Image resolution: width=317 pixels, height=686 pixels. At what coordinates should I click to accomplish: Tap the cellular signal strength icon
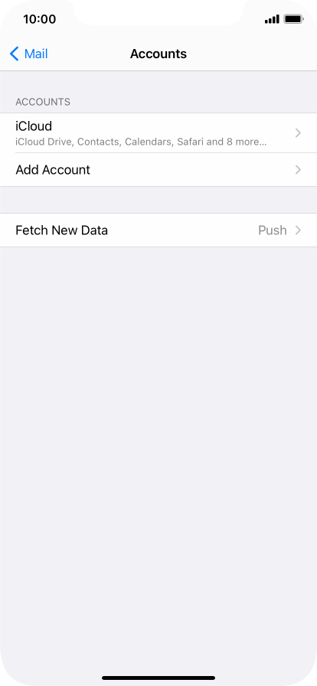272,19
